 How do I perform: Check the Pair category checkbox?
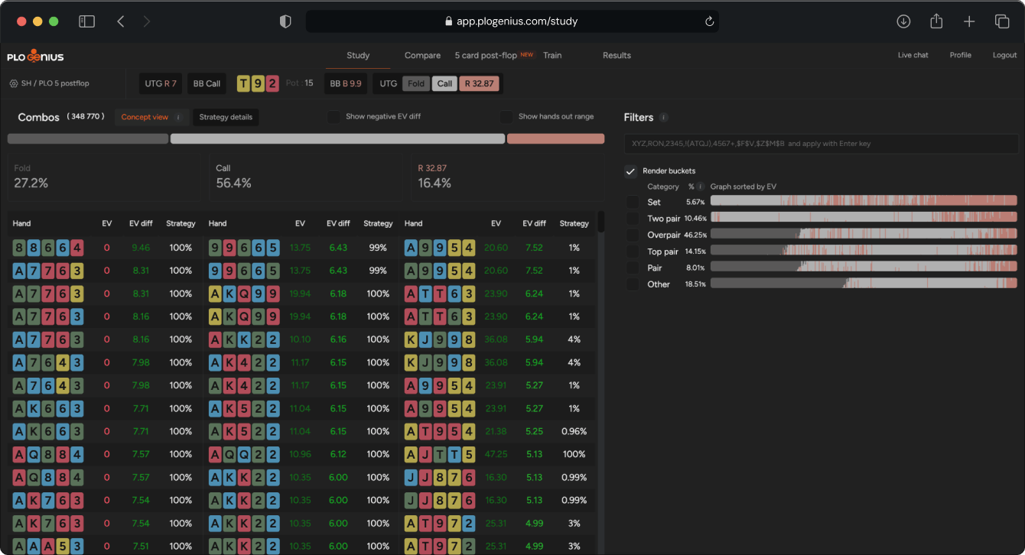point(633,268)
